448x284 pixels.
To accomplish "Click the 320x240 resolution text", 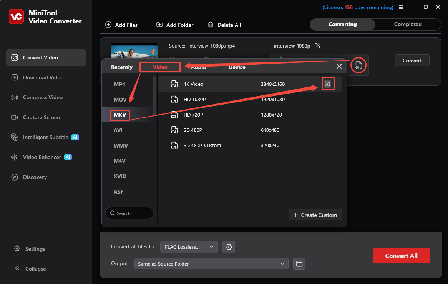I will (x=270, y=146).
